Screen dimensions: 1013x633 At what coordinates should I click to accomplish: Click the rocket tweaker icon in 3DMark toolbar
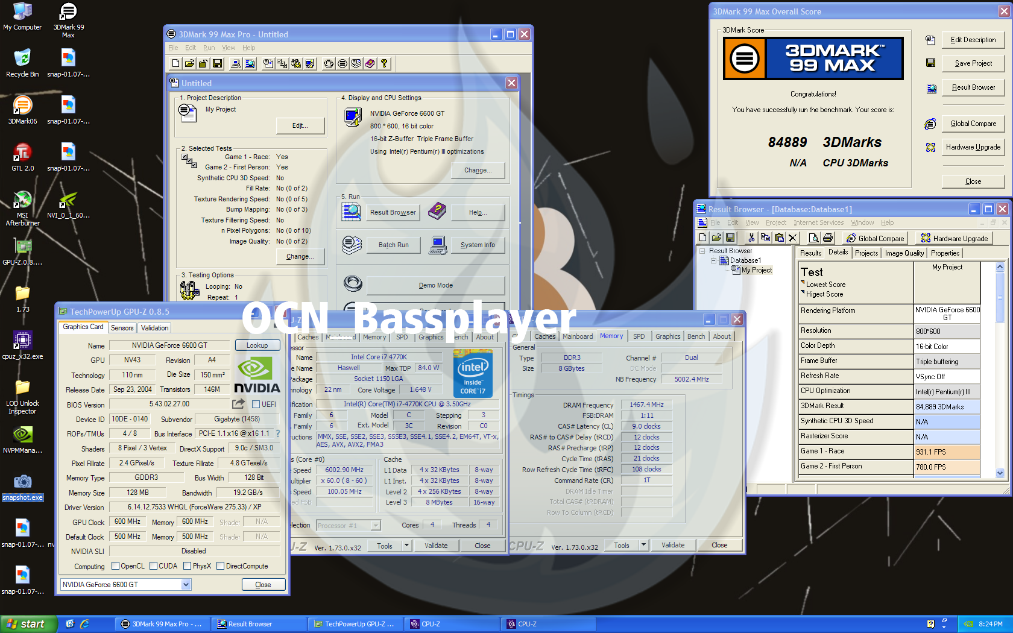(x=296, y=63)
